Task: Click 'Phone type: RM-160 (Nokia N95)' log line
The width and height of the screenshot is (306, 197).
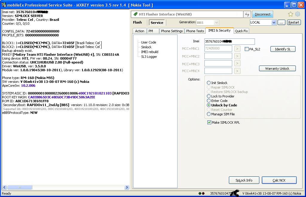Action: pyautogui.click(x=28, y=78)
